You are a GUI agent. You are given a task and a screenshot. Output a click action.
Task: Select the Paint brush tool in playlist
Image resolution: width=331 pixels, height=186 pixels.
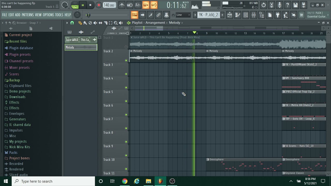[85, 23]
